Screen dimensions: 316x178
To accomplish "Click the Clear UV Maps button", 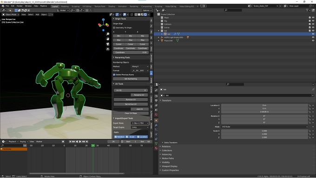I will pyautogui.click(x=131, y=113).
